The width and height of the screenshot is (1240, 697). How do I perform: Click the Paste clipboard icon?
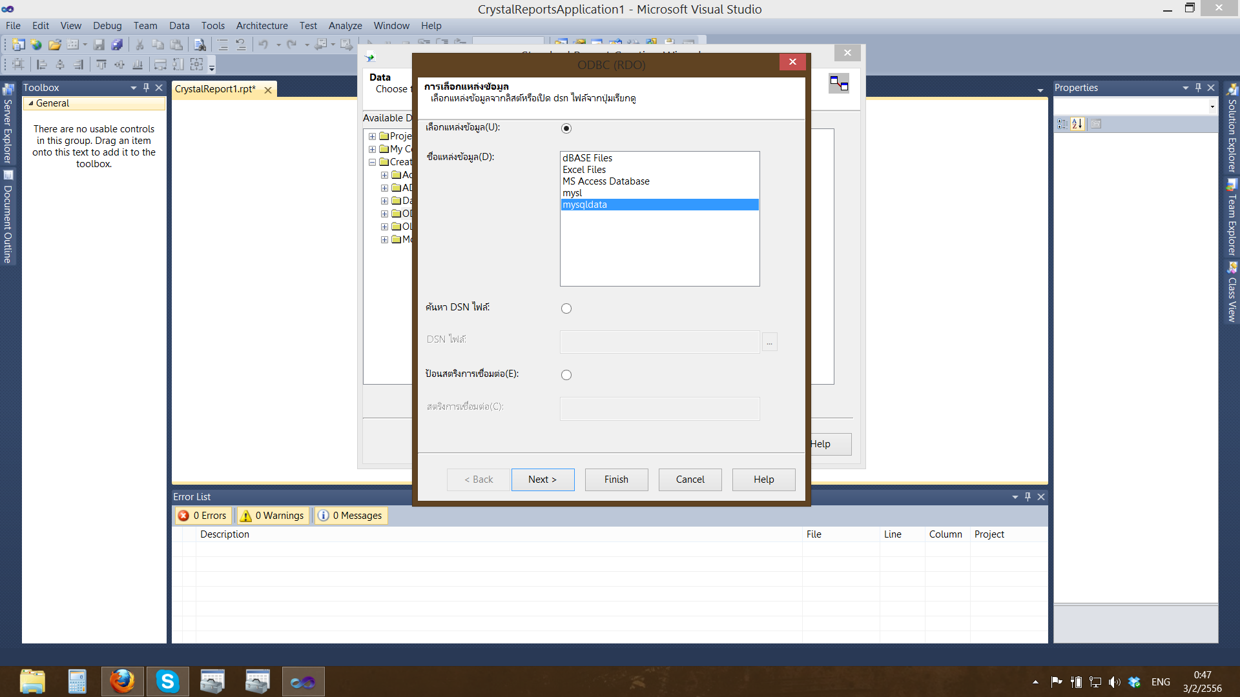point(176,45)
